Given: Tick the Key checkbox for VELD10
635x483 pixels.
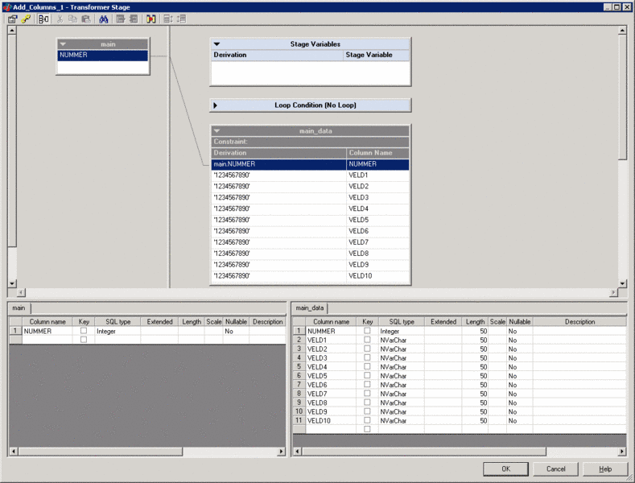Looking at the screenshot, I should tap(367, 420).
